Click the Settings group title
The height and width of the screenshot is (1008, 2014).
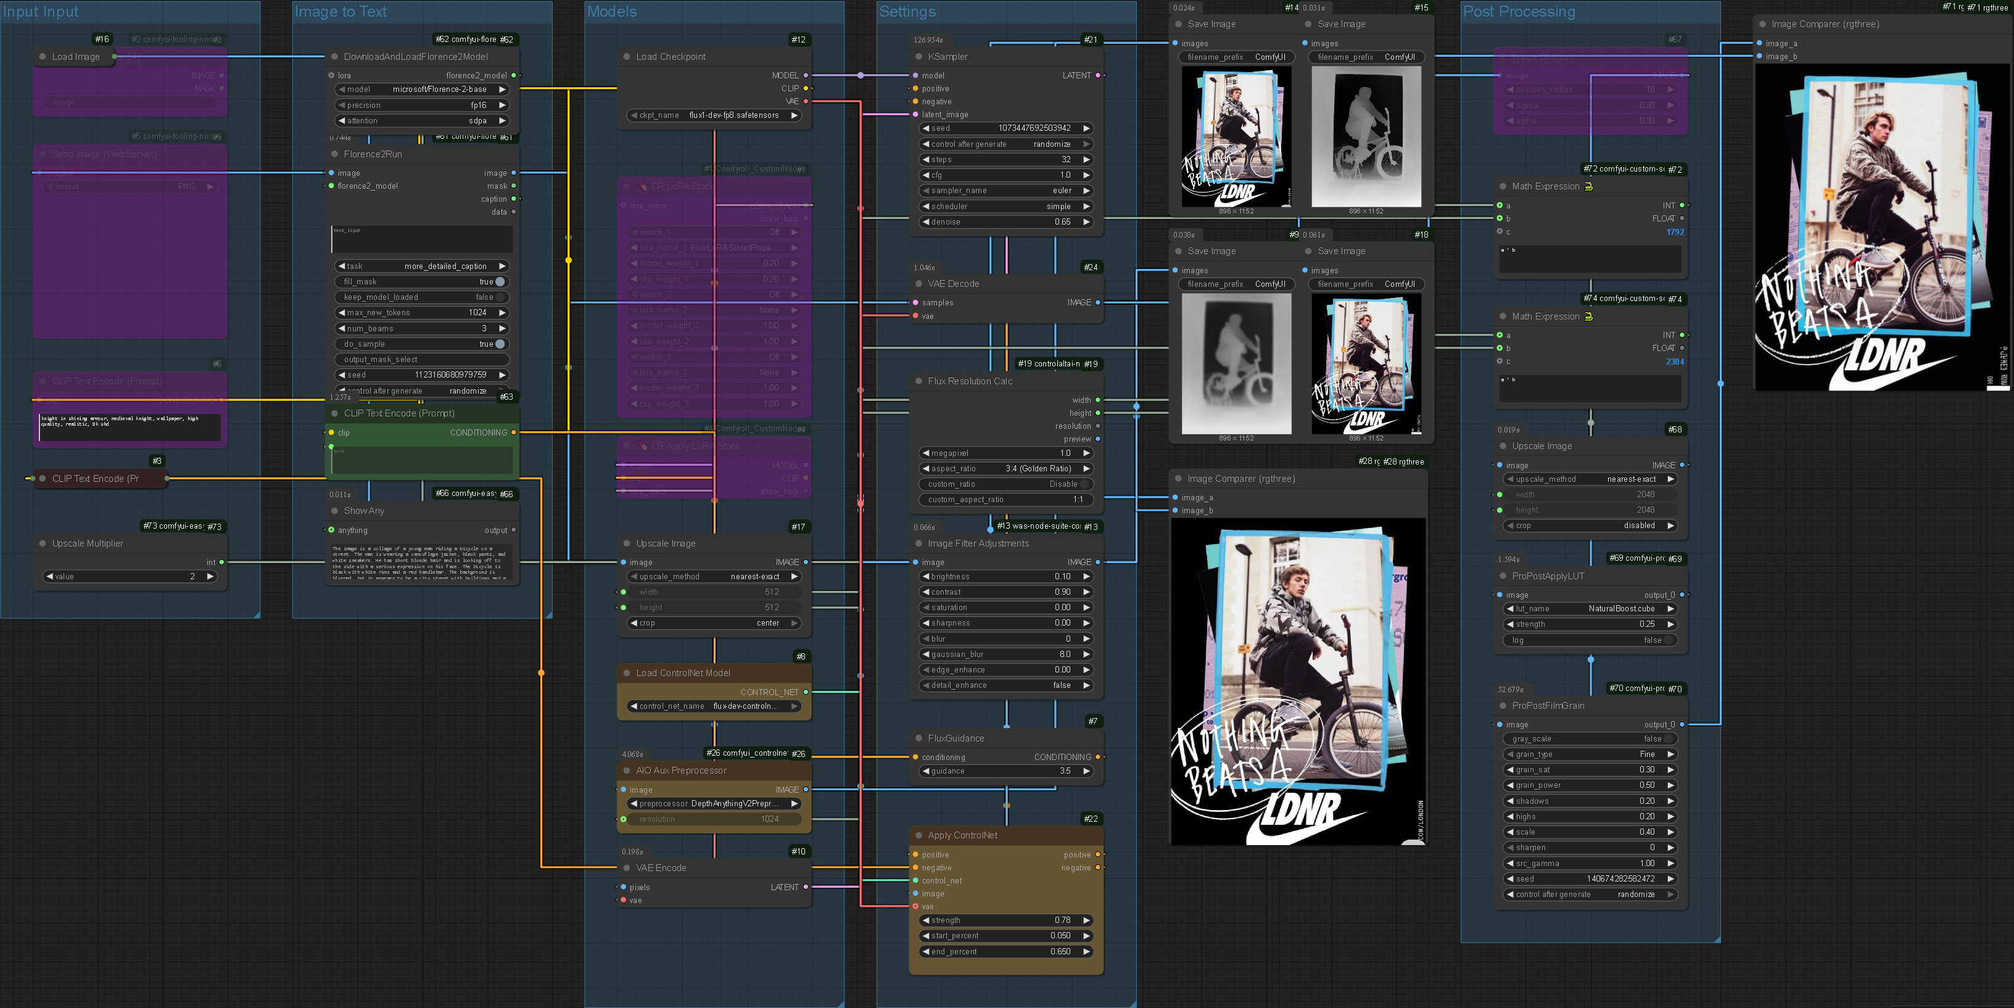tap(907, 12)
